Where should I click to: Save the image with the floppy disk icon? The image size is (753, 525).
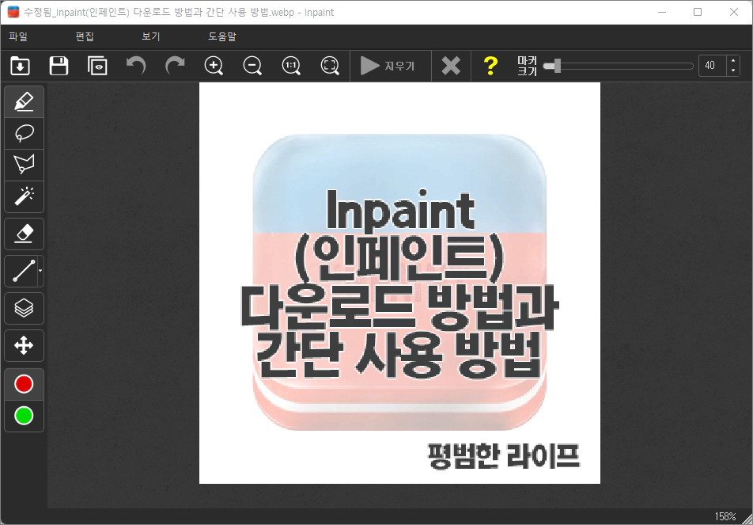59,66
